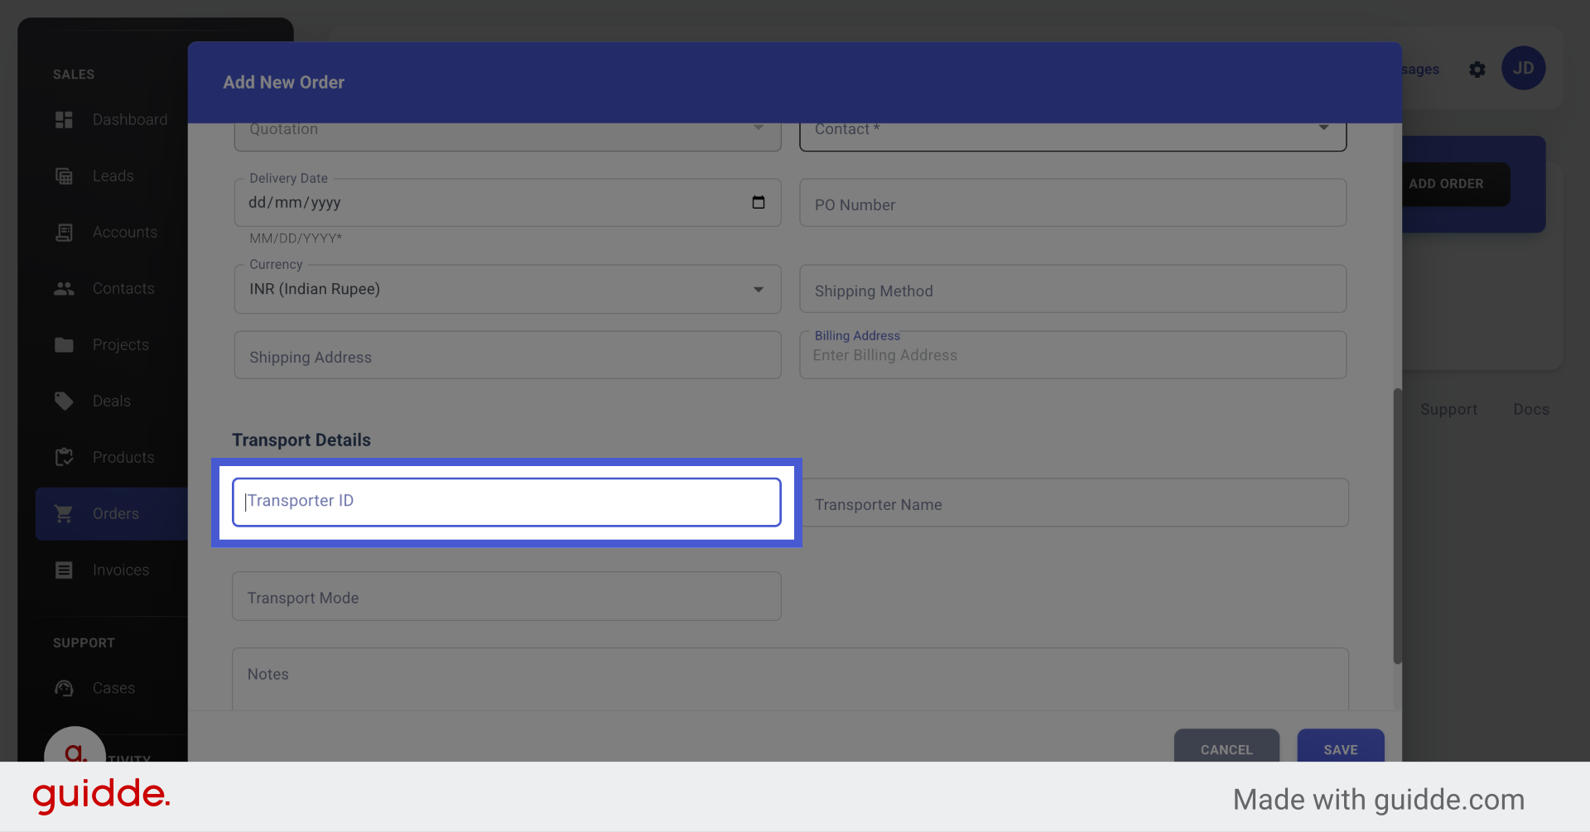Select the Orders cart icon
Screen dimensions: 1590x832
pos(64,513)
